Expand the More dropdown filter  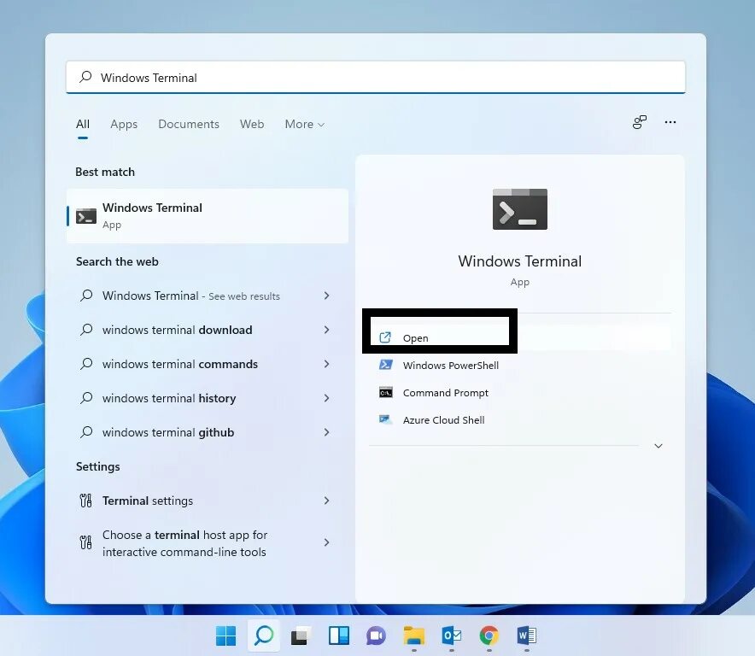click(304, 124)
